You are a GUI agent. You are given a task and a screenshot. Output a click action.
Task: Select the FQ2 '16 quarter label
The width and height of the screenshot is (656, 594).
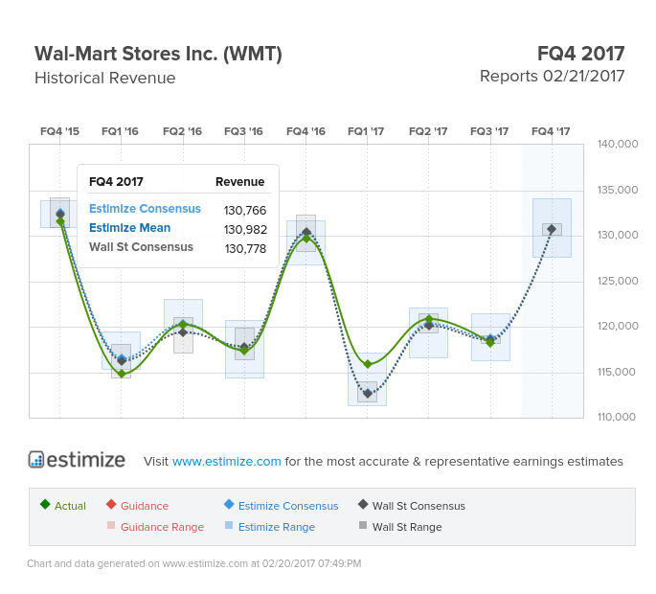(182, 131)
